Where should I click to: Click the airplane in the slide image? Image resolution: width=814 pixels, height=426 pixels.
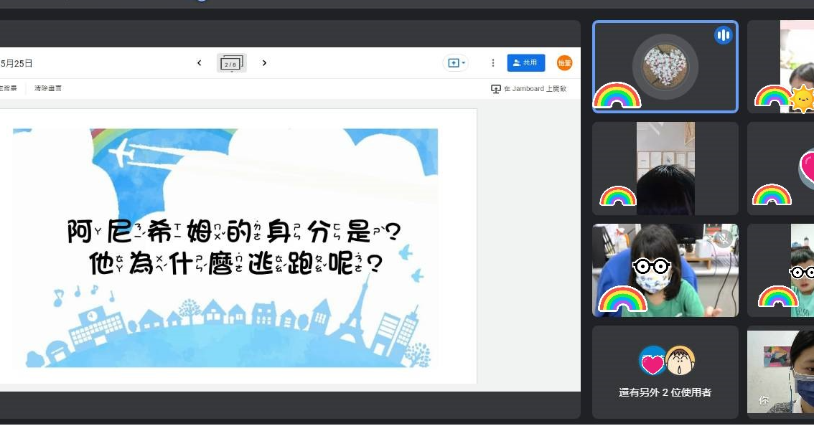(122, 151)
